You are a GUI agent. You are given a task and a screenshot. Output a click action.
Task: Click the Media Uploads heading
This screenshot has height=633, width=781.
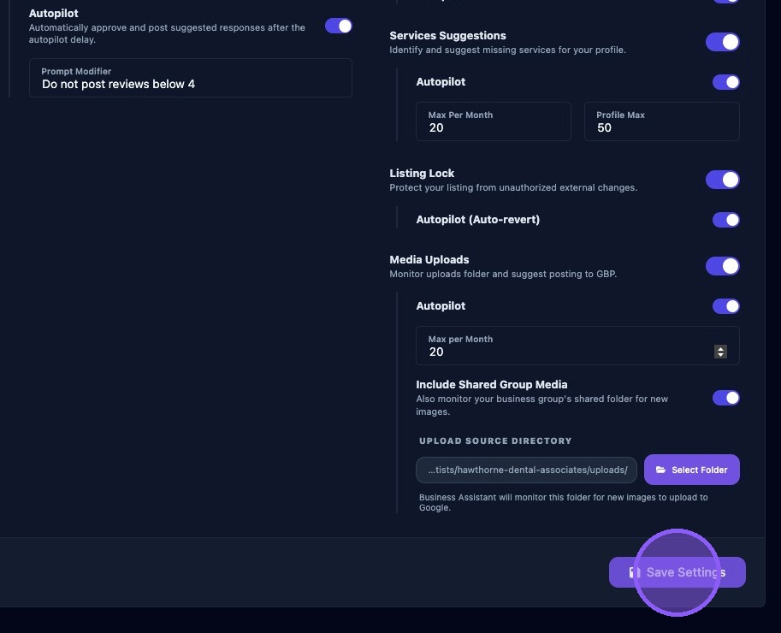tap(429, 260)
